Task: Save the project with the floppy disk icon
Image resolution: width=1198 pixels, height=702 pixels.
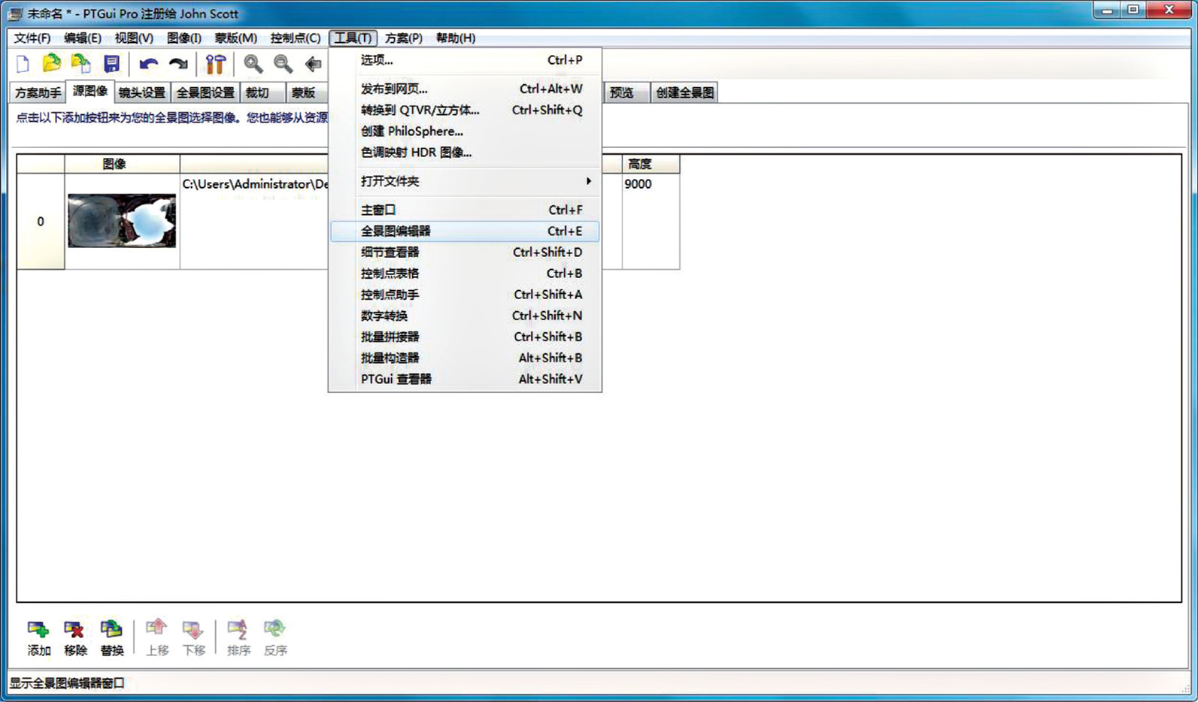Action: click(111, 64)
